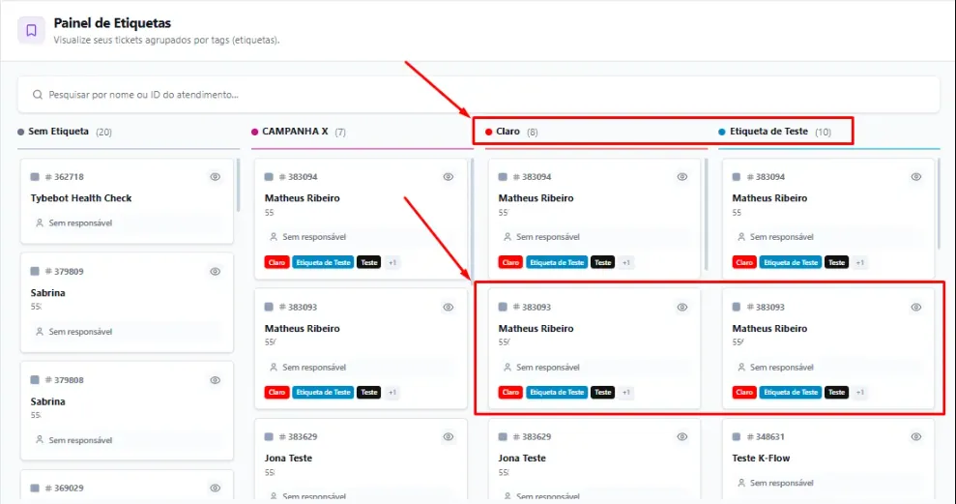Screen dimensions: 956x504
Task: Open preview eye for Sabrina ticket 379808
Action: [x=216, y=380]
